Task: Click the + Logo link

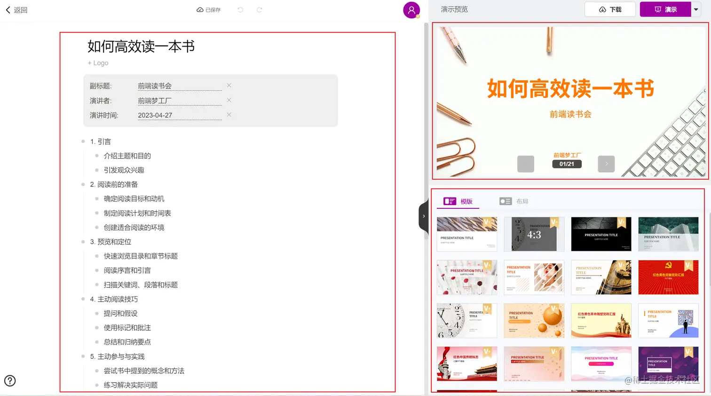Action: 98,63
